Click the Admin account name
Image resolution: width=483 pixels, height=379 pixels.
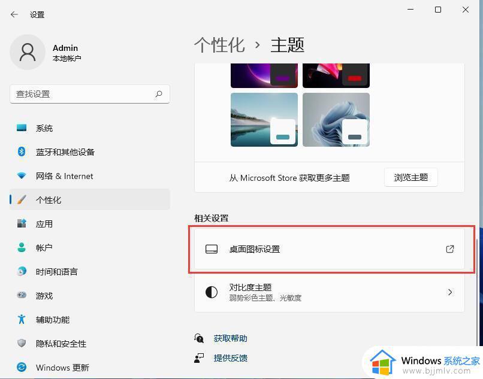pos(65,48)
